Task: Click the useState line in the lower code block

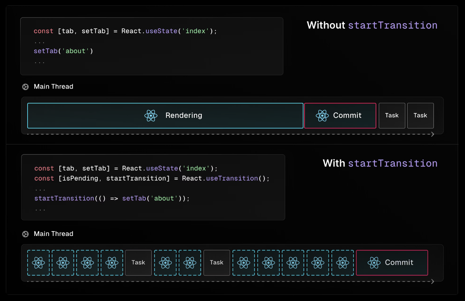Action: coord(126,168)
